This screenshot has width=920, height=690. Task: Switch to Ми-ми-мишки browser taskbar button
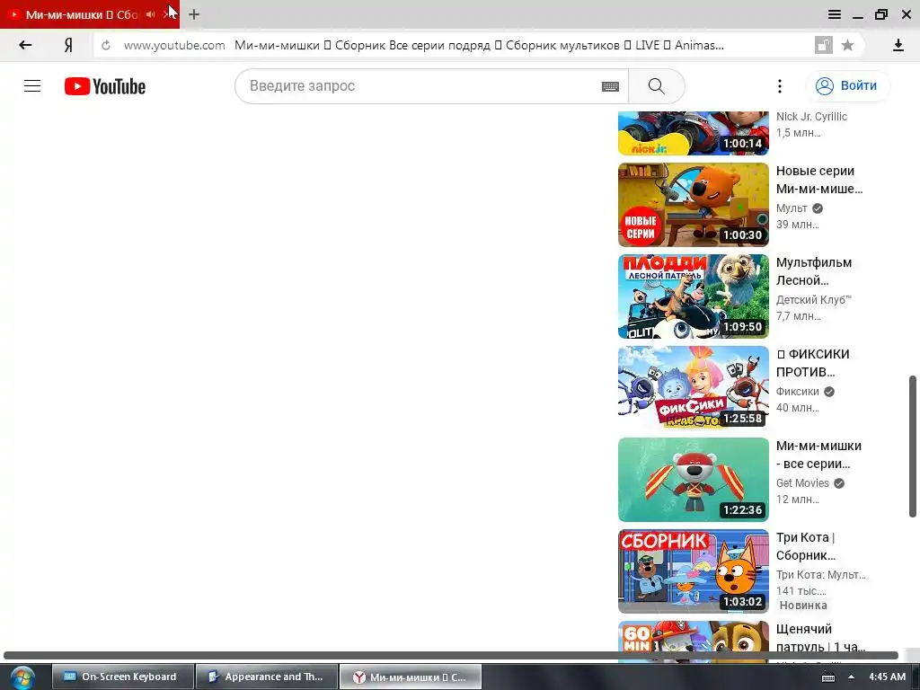(410, 677)
